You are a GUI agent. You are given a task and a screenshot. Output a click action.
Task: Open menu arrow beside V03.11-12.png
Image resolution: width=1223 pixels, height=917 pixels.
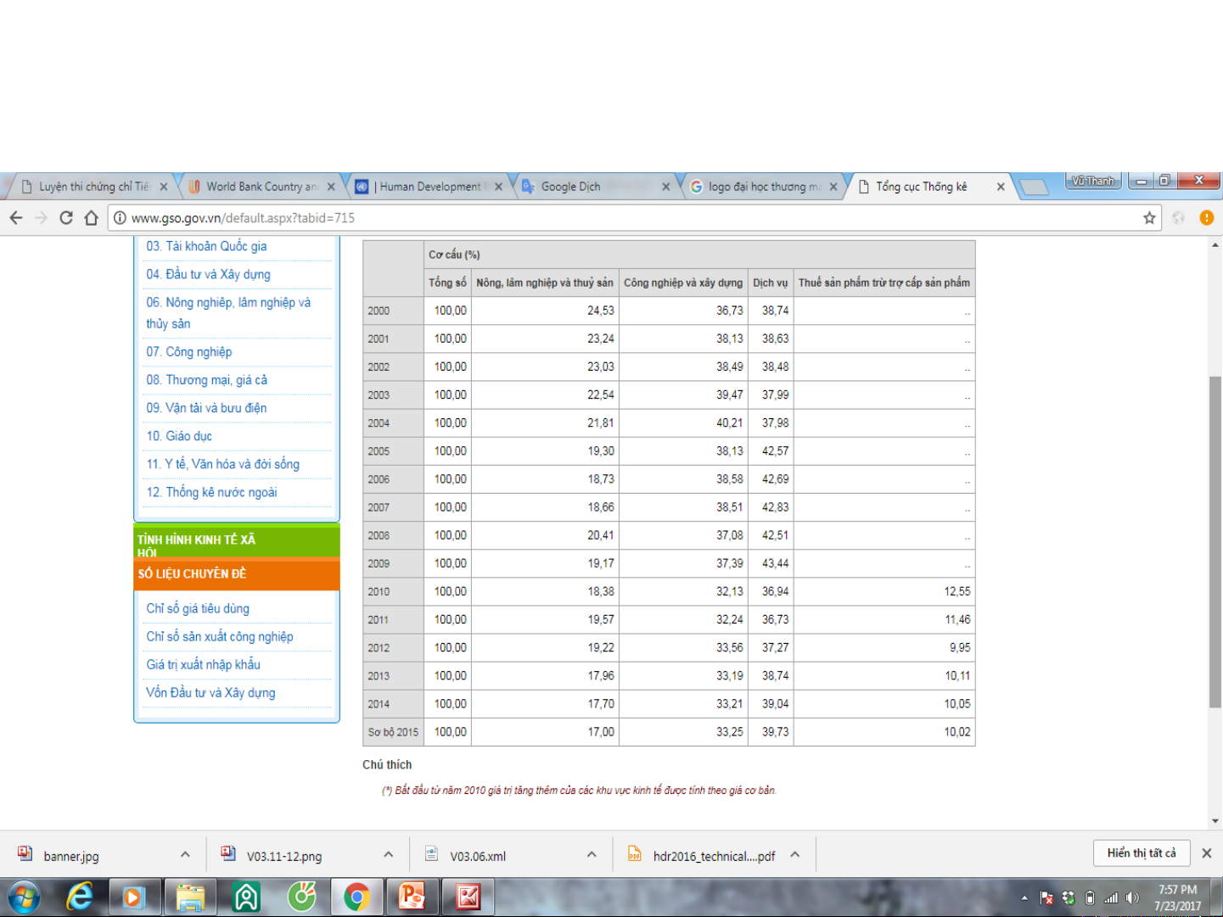click(388, 855)
